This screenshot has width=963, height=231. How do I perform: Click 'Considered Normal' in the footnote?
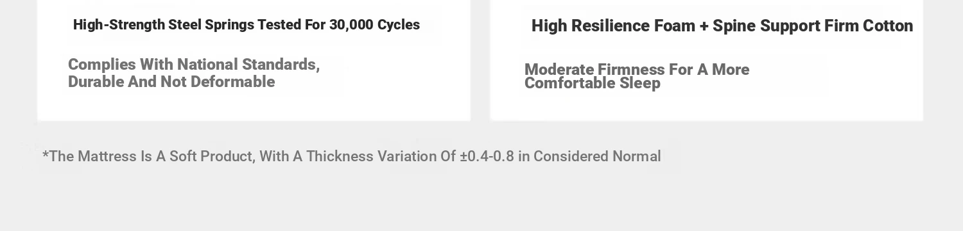[597, 157]
